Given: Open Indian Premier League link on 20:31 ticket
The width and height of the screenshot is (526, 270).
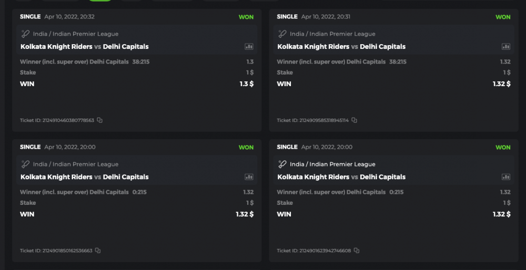Looking at the screenshot, I should [x=332, y=34].
